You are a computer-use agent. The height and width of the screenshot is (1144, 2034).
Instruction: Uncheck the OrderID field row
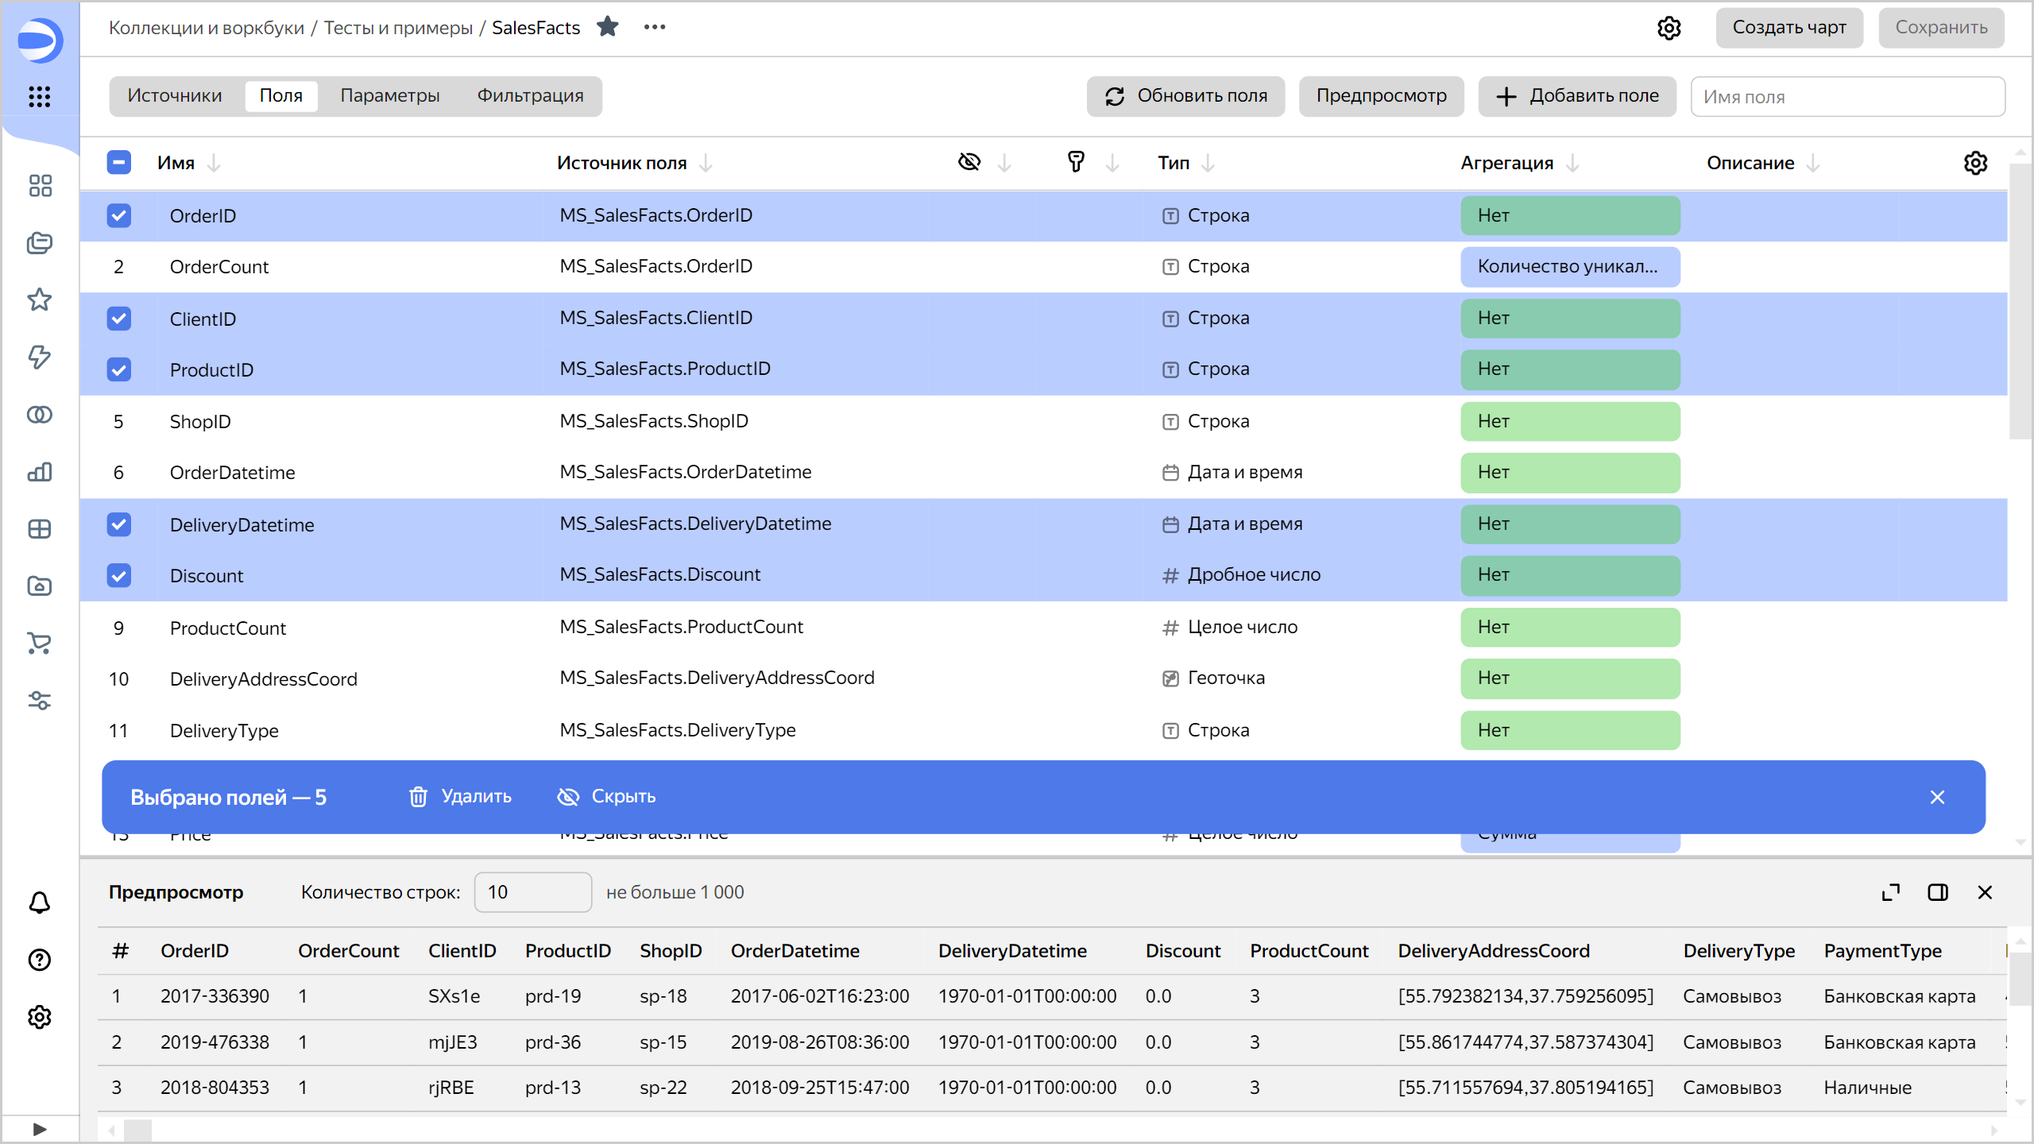click(x=119, y=215)
